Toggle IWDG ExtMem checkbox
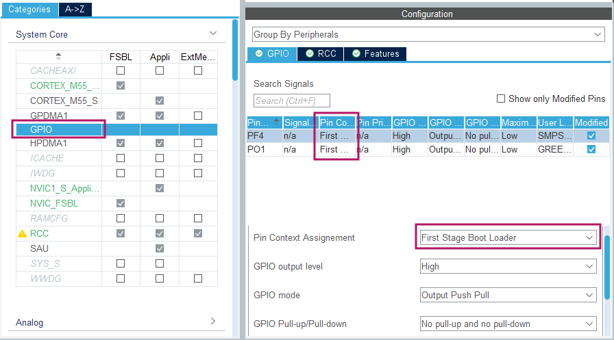The width and height of the screenshot is (614, 340). (198, 173)
